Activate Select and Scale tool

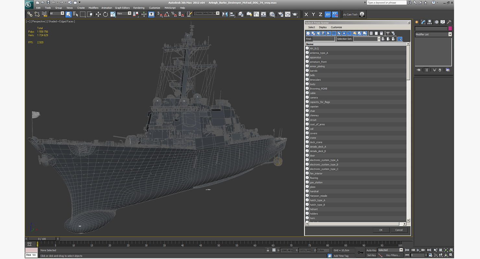click(113, 14)
